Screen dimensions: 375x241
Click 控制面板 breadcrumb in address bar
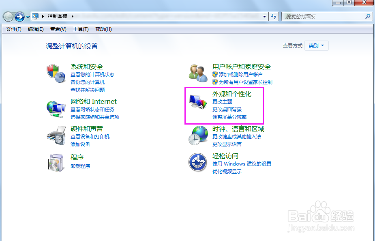[58, 16]
